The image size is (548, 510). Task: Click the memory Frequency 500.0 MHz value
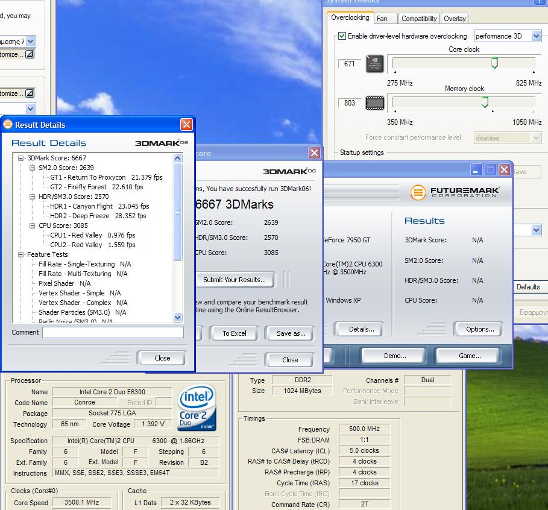[365, 429]
